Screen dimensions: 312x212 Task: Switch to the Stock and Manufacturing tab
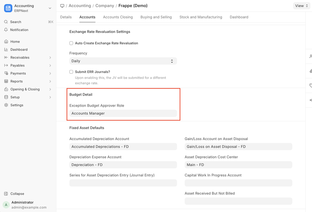pyautogui.click(x=200, y=17)
